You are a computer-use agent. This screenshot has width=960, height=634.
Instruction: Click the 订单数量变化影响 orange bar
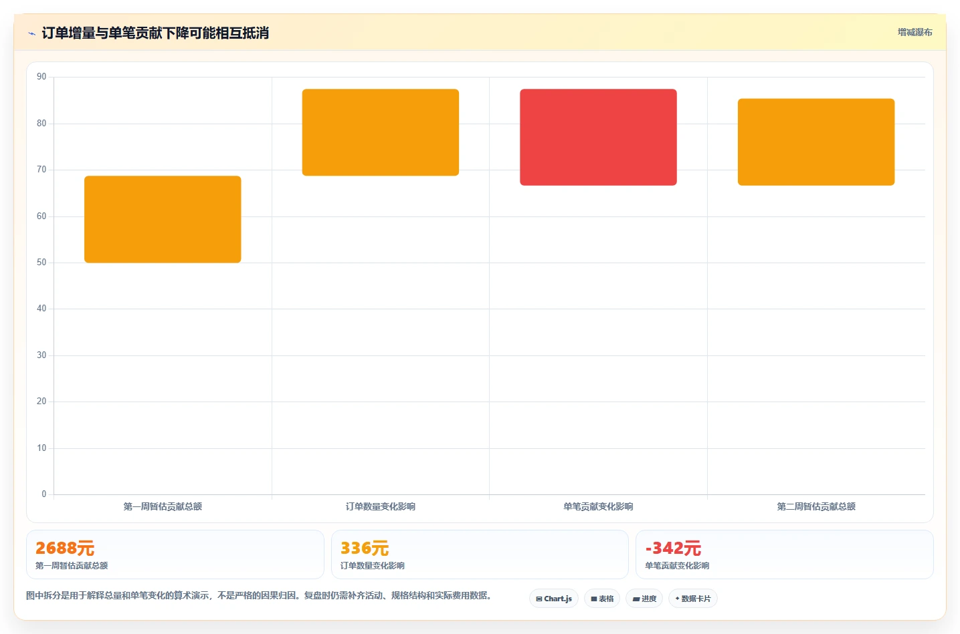pyautogui.click(x=381, y=132)
